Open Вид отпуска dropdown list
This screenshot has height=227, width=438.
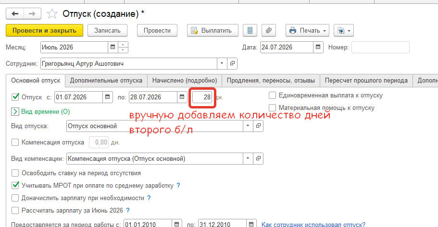pyautogui.click(x=248, y=126)
